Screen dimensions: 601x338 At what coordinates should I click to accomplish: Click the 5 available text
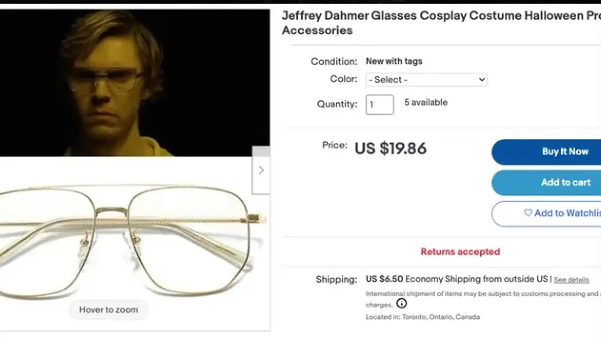426,102
